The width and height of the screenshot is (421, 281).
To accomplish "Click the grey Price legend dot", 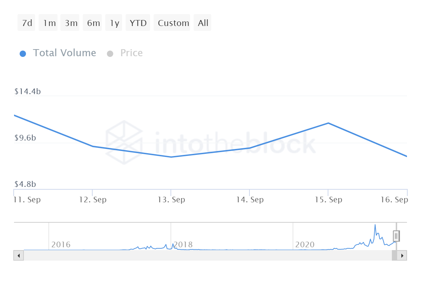I will pos(110,54).
